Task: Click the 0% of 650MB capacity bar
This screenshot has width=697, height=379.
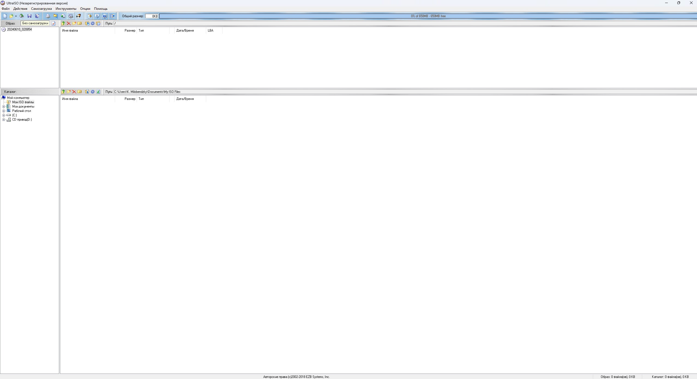Action: [x=428, y=16]
